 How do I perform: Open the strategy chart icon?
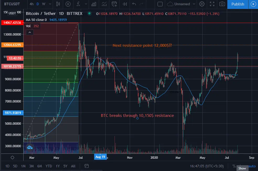(x=104, y=4)
